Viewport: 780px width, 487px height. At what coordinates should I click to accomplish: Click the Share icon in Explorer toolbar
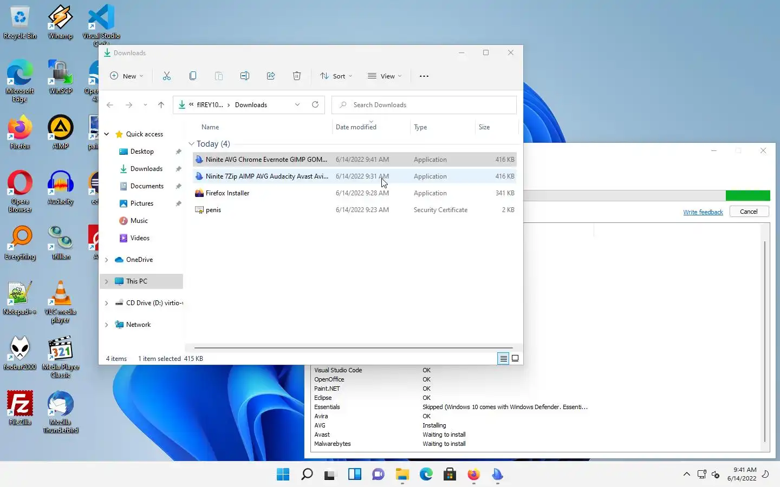point(271,76)
